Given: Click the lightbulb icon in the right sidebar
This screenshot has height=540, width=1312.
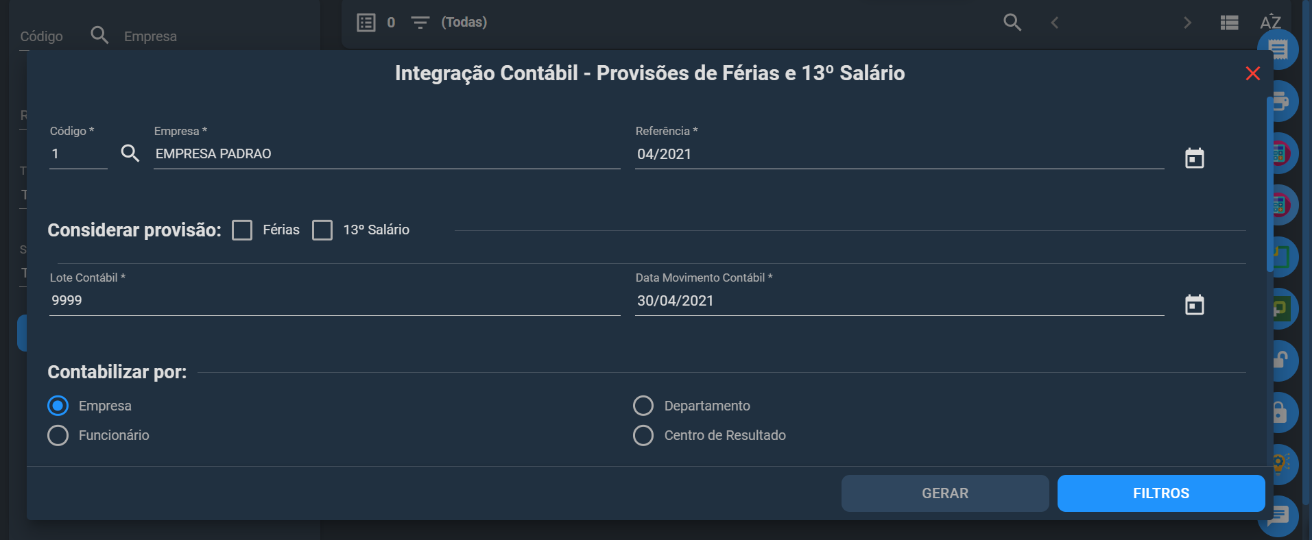Looking at the screenshot, I should click(1280, 464).
